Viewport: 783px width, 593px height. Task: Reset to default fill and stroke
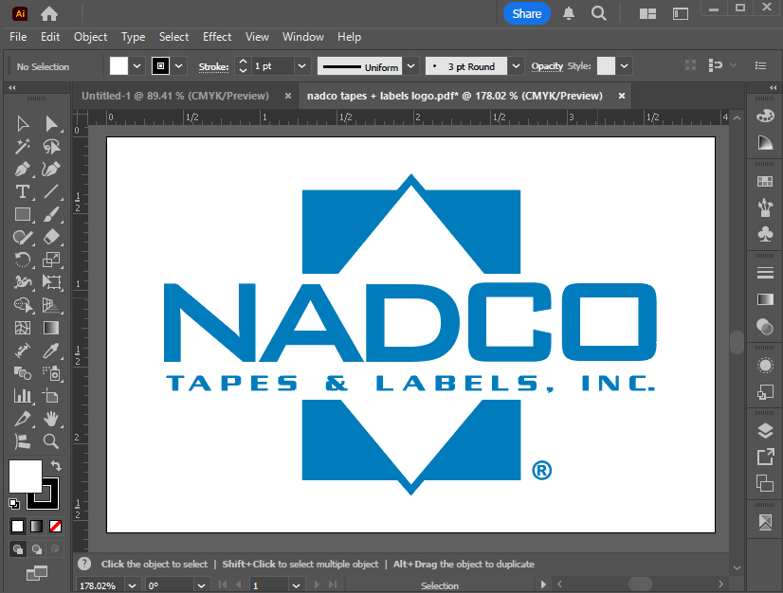[14, 504]
